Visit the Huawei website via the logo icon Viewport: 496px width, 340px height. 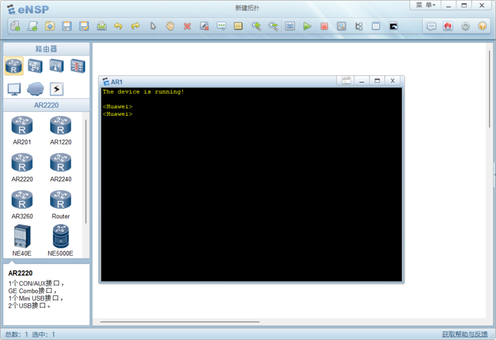pyautogui.click(x=448, y=26)
